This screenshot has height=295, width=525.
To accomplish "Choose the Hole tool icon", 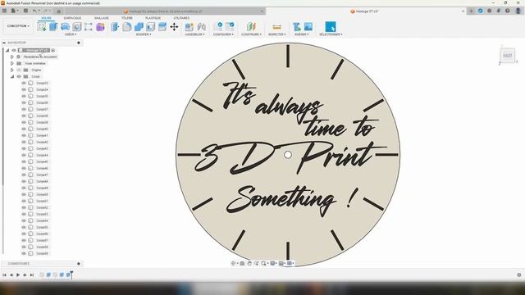I will tap(77, 27).
